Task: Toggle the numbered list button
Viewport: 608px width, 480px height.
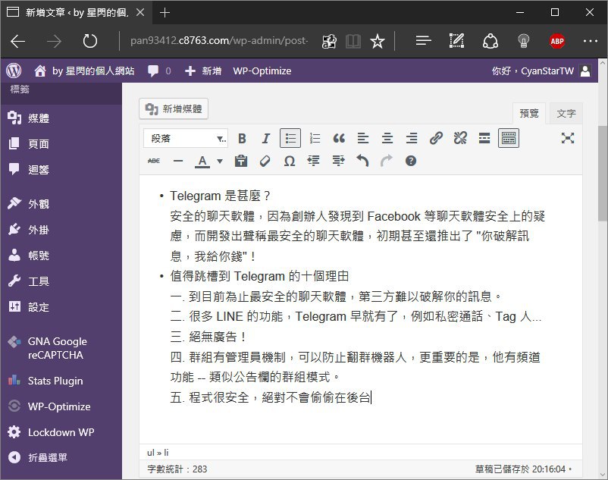Action: [x=315, y=138]
